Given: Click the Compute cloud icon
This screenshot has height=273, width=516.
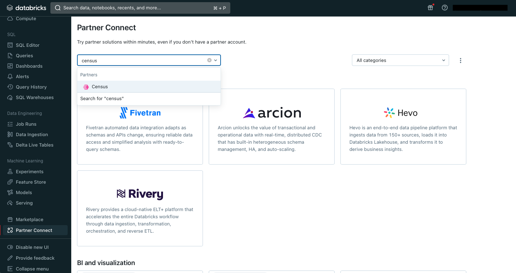Looking at the screenshot, I should pos(10,18).
